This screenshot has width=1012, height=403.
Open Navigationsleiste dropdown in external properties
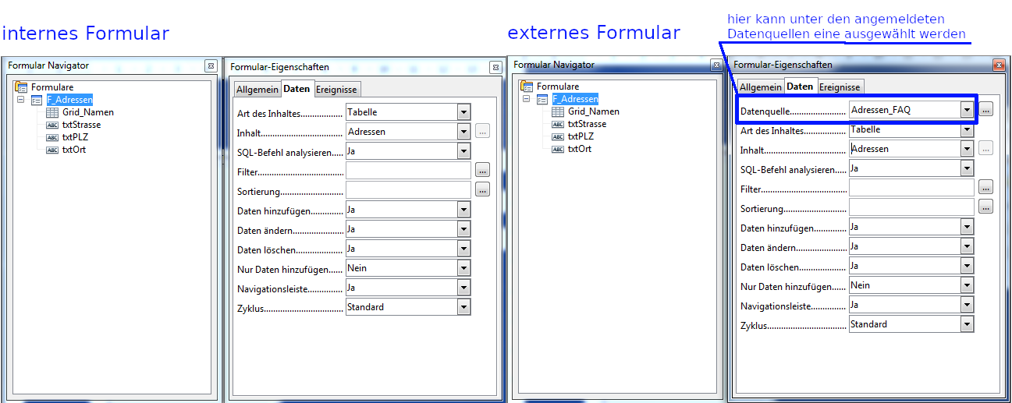(x=968, y=305)
